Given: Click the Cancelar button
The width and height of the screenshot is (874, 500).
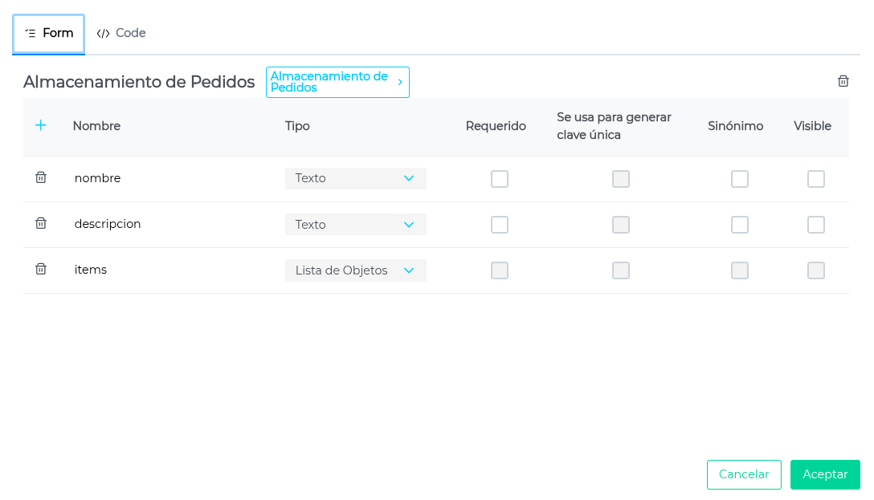Looking at the screenshot, I should pos(744,474).
